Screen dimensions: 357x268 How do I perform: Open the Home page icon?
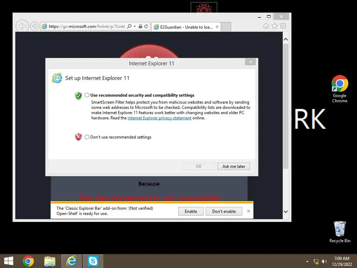click(x=266, y=26)
